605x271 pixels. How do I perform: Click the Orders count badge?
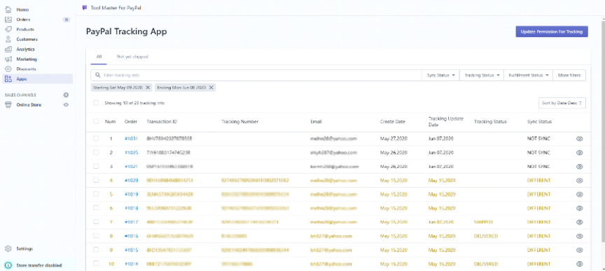(x=67, y=20)
